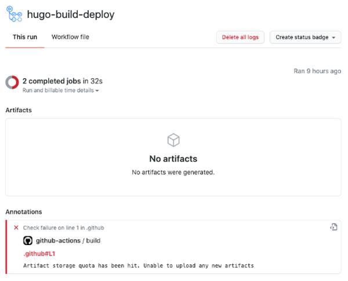Click the red X failure icon
Viewport: 348px width, 281px height.
[16, 228]
